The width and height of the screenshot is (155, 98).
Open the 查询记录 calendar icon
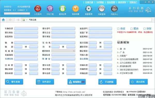pos(63,9)
